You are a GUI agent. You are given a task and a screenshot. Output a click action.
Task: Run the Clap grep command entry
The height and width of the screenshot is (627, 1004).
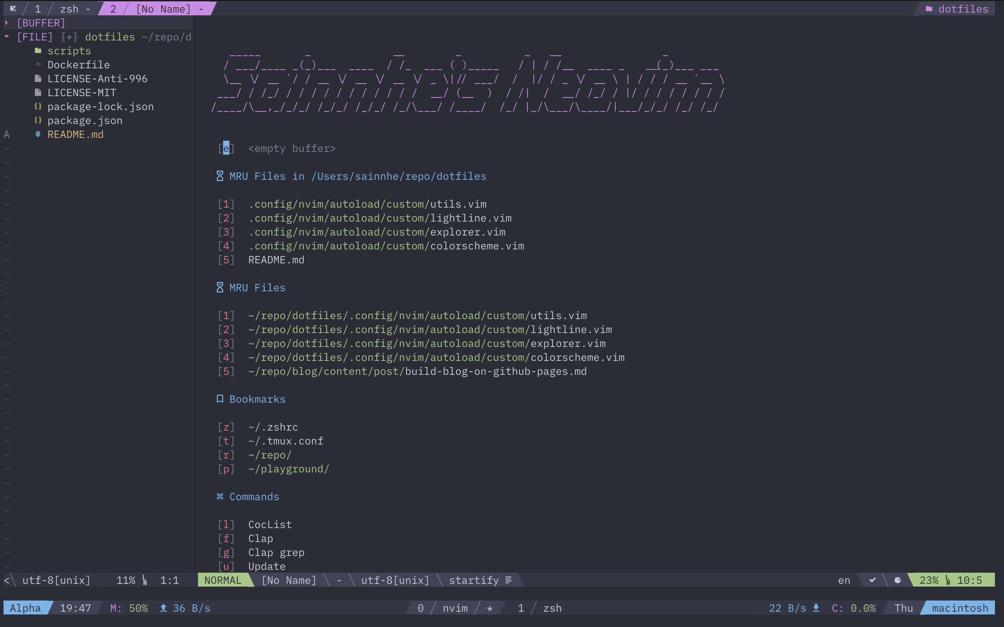coord(276,552)
